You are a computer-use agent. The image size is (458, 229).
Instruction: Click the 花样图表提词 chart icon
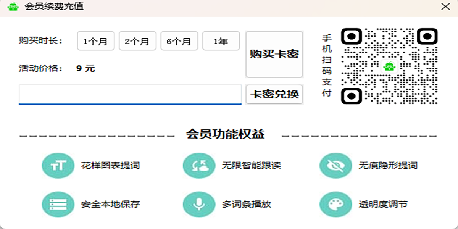tap(58, 166)
